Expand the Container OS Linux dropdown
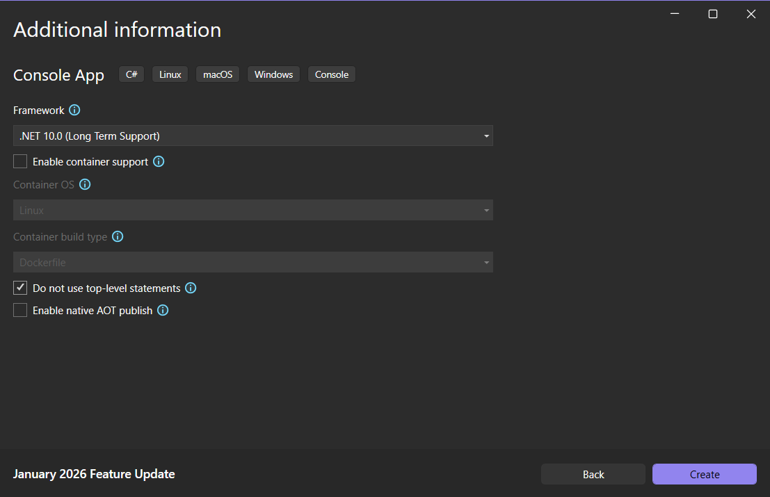 tap(253, 211)
